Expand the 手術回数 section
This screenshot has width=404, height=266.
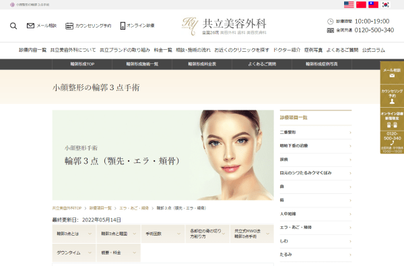coord(163,234)
